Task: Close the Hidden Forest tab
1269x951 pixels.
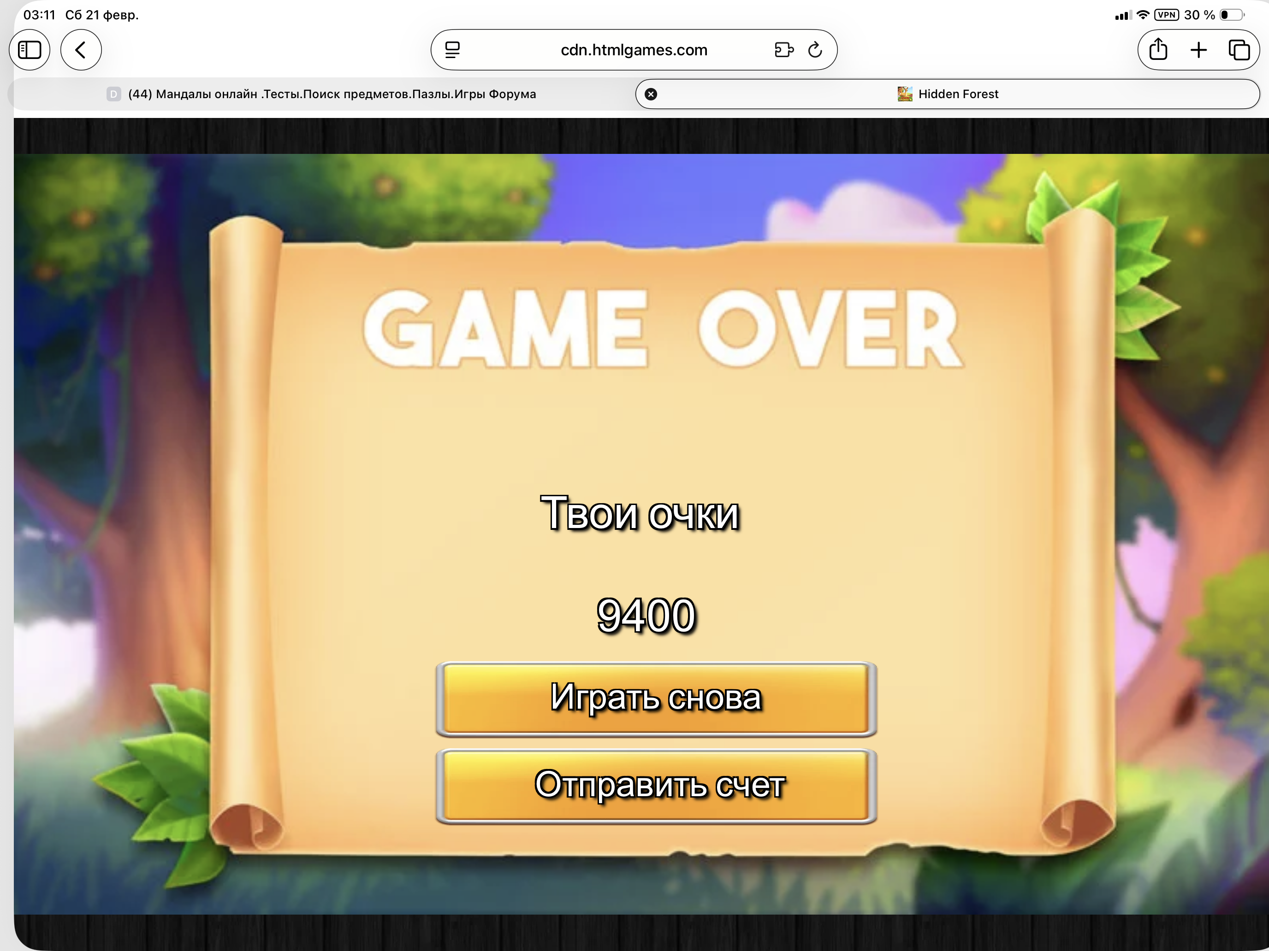Action: pyautogui.click(x=651, y=94)
